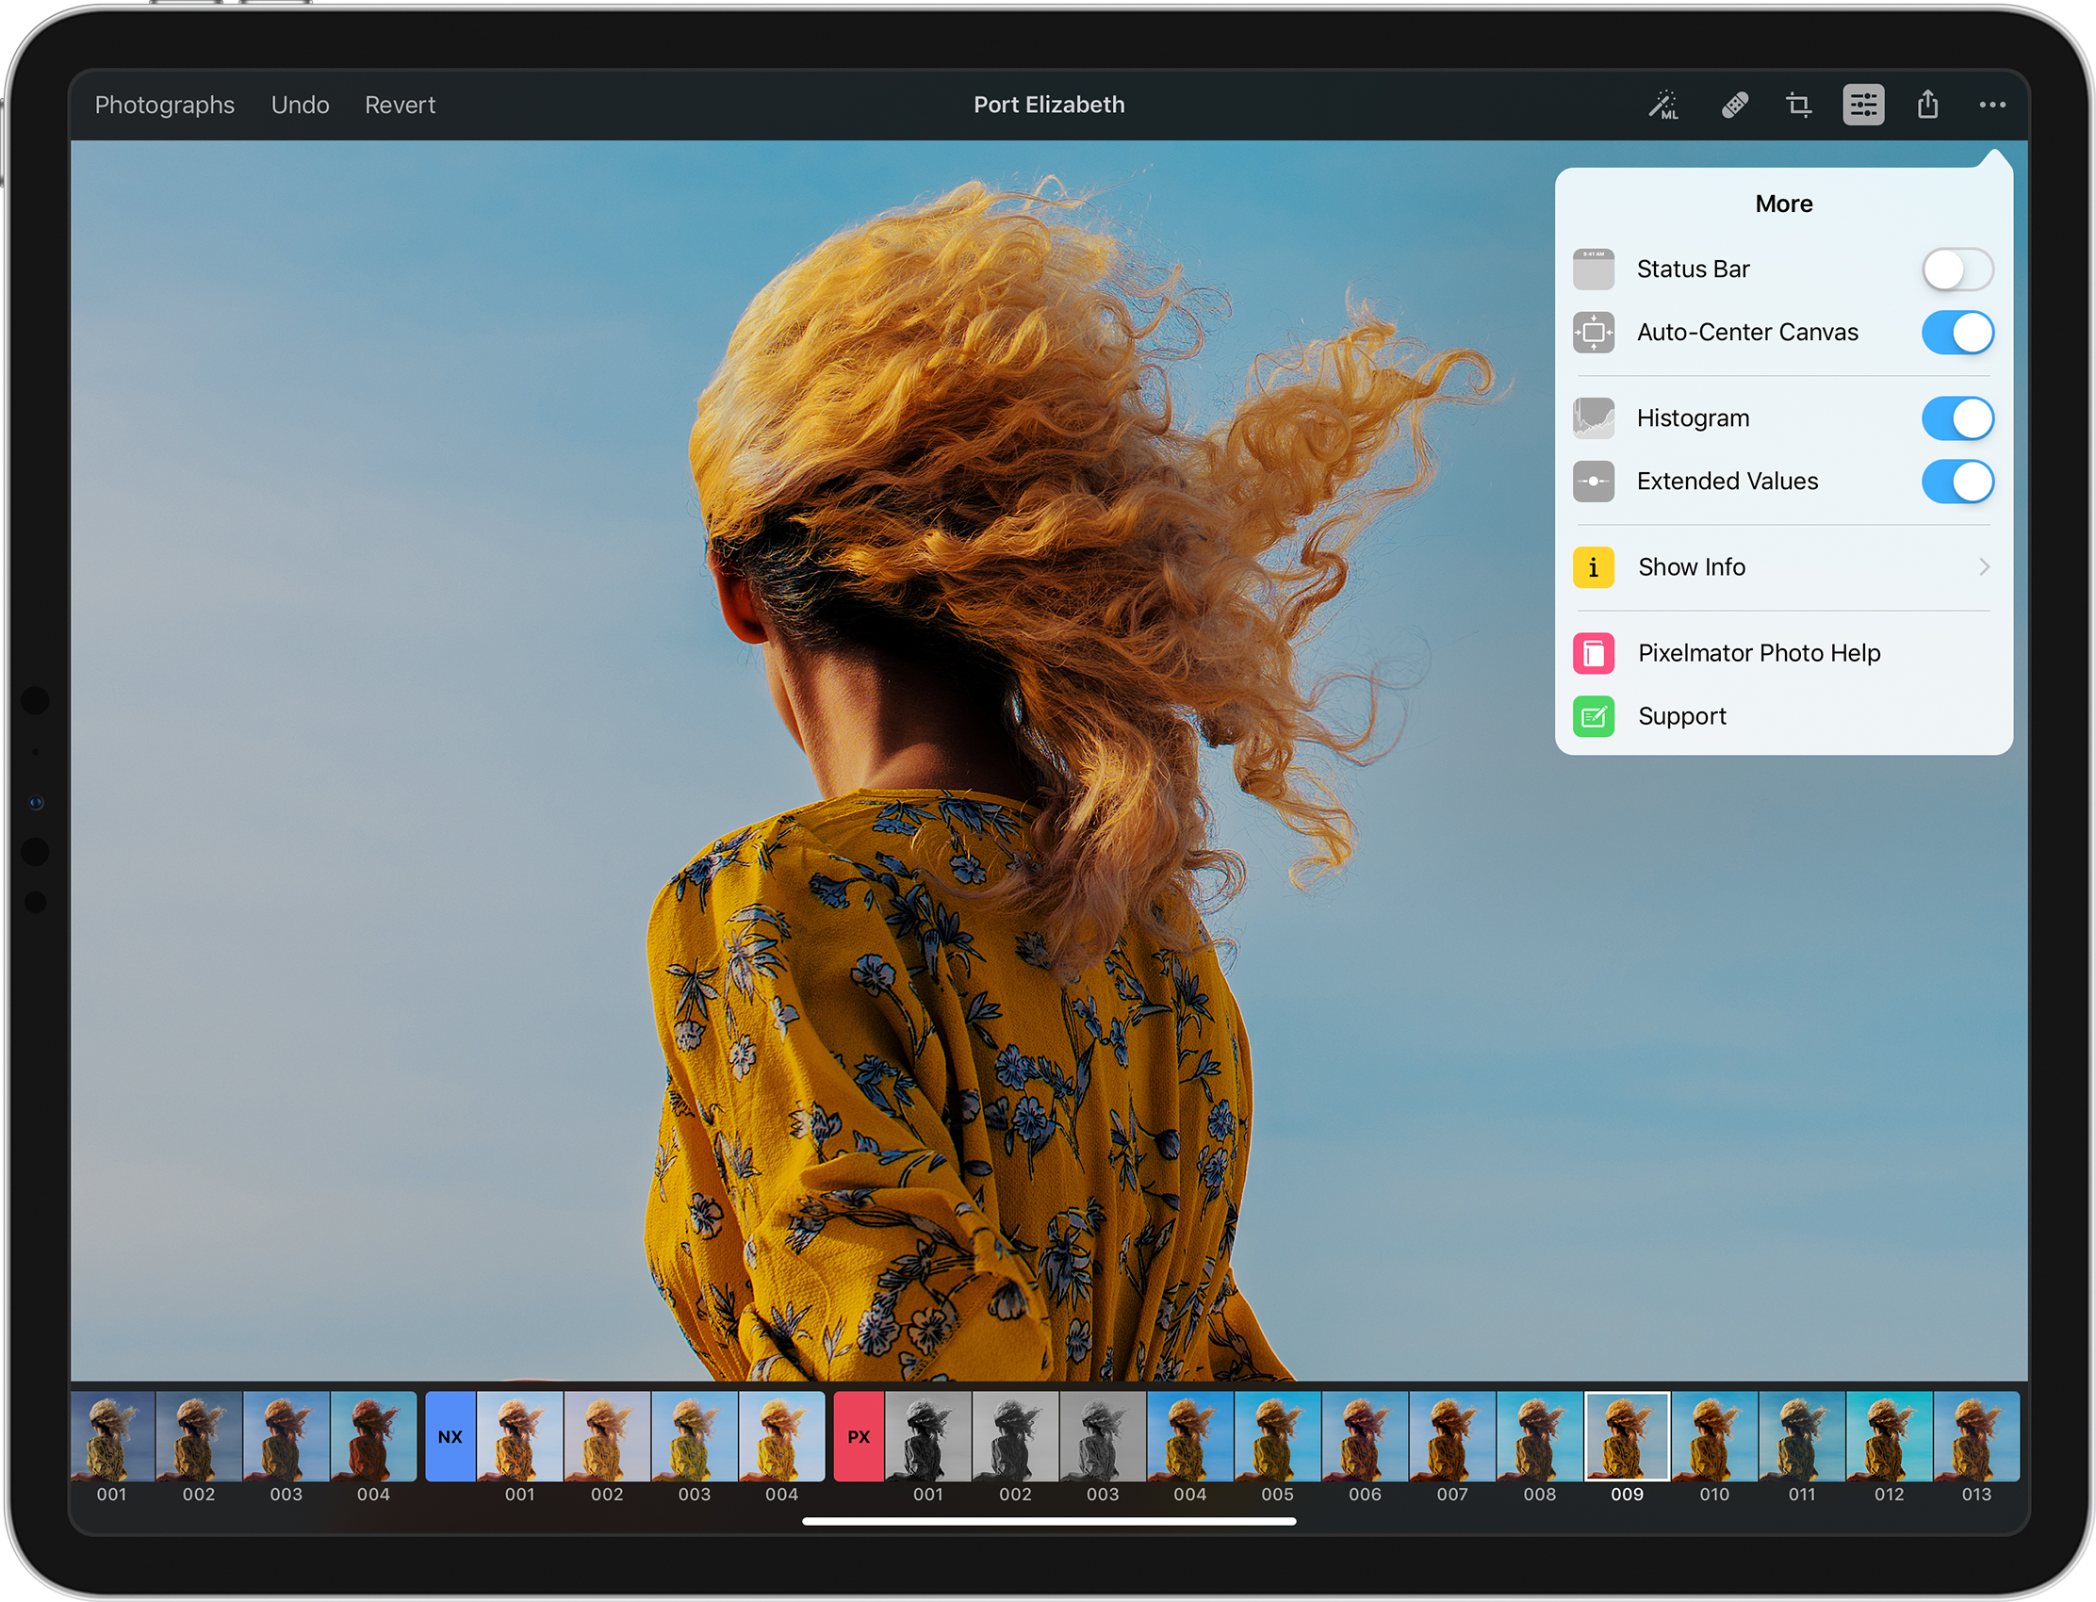Apply PX preset 006 thumbnail
Screen dimensions: 2096x1602
(1365, 1436)
